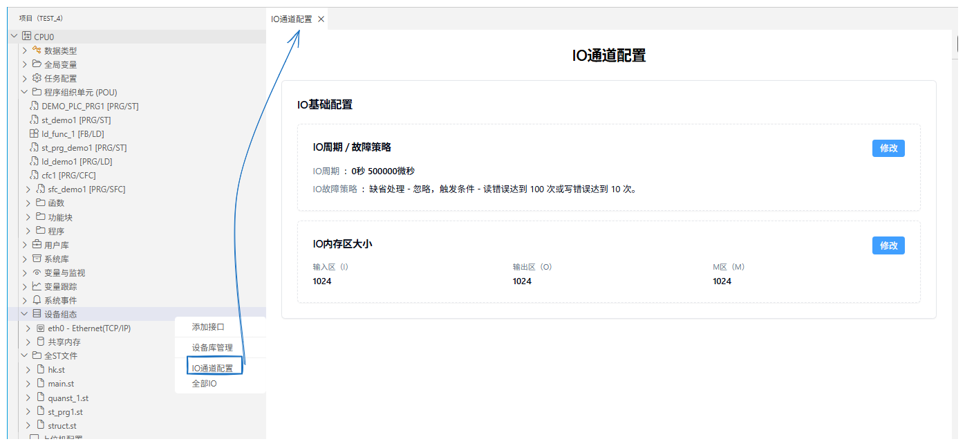Click 修改 for IO内存区大小
The image size is (965, 446).
(888, 245)
